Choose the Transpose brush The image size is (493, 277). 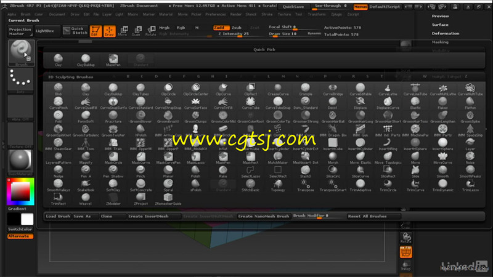(305, 186)
